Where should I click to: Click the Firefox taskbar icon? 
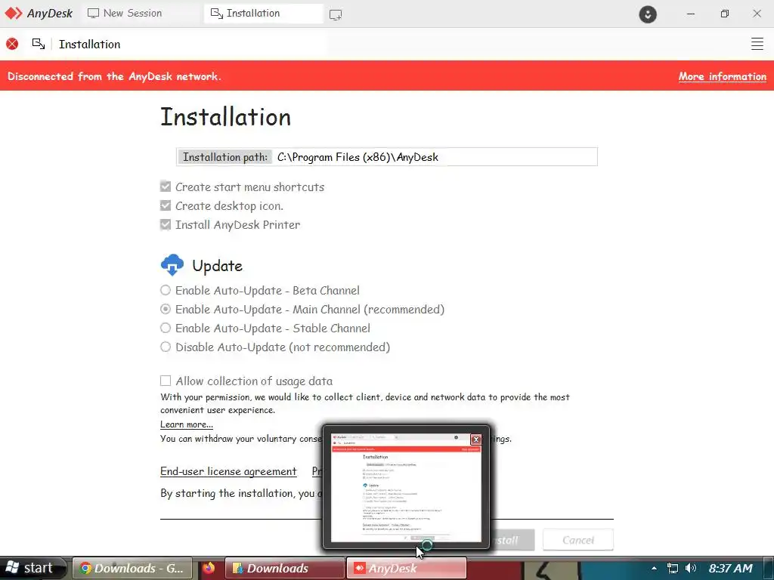point(209,568)
